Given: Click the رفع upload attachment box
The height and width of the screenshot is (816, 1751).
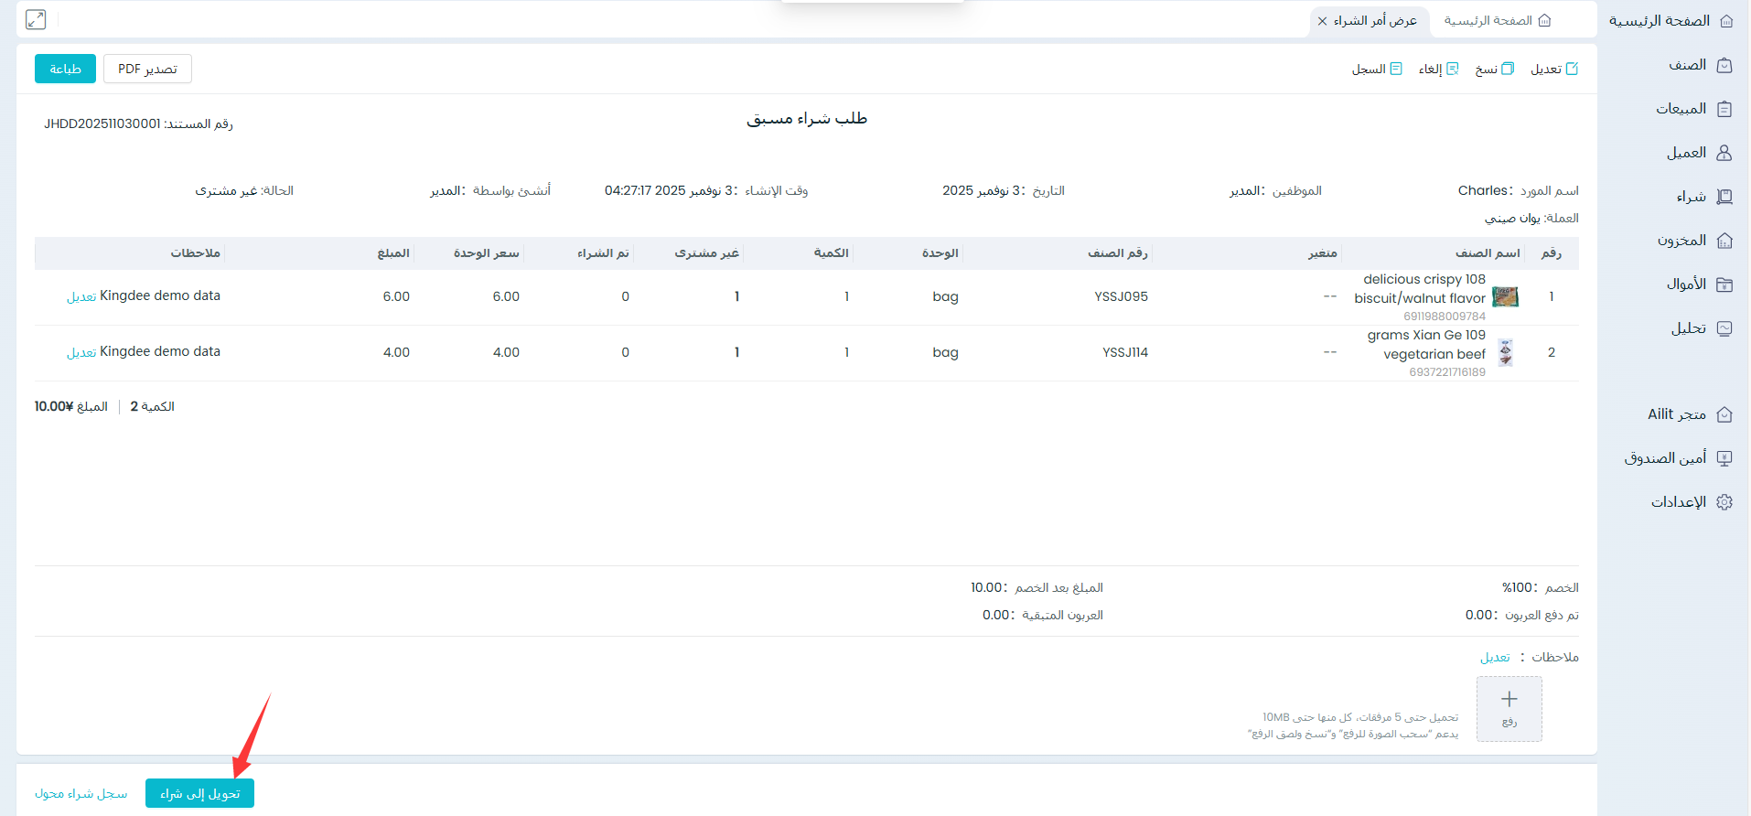Looking at the screenshot, I should (x=1509, y=708).
